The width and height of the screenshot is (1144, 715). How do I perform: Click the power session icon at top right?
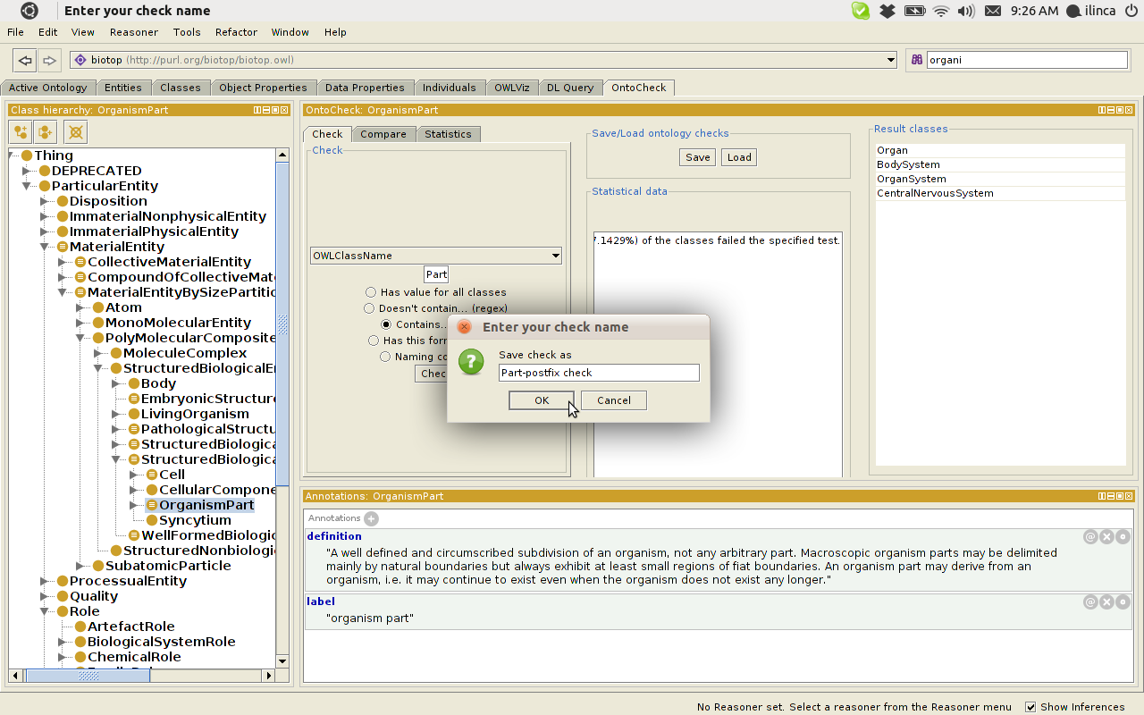tap(1131, 11)
